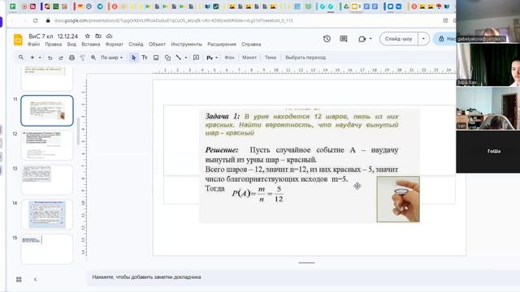Click the filmstrip vertical scrollbar
The height and width of the screenshot is (292, 520).
click(x=78, y=131)
